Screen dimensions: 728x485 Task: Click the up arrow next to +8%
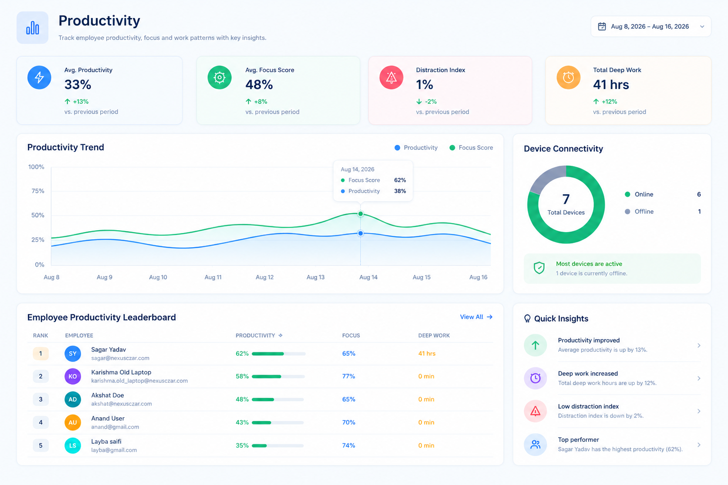pyautogui.click(x=248, y=101)
